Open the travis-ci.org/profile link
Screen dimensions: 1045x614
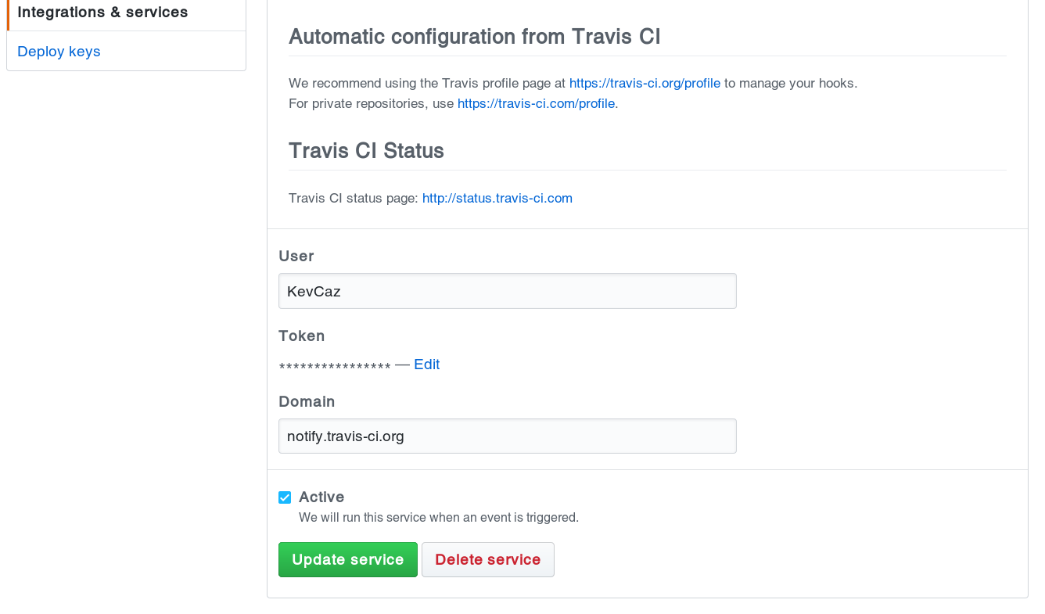click(645, 83)
